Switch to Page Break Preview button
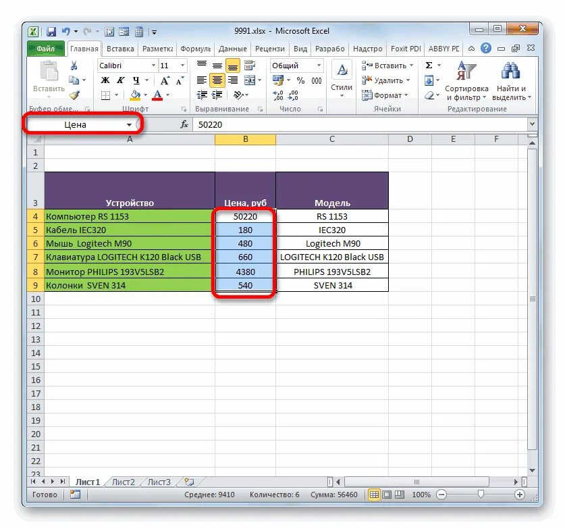Viewport: 565px width, 529px height. (399, 495)
